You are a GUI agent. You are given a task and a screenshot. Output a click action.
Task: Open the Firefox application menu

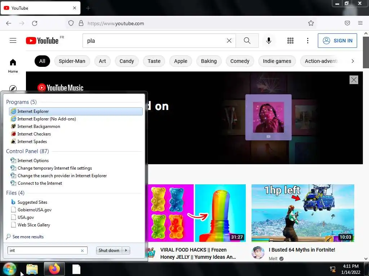[360, 23]
